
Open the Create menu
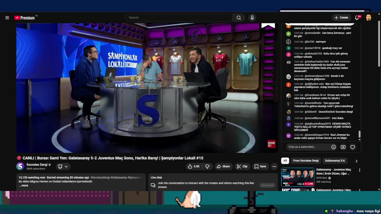(x=341, y=18)
